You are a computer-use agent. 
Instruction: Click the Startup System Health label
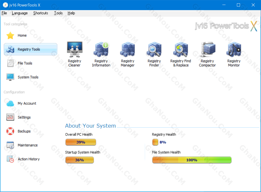pyautogui.click(x=83, y=152)
